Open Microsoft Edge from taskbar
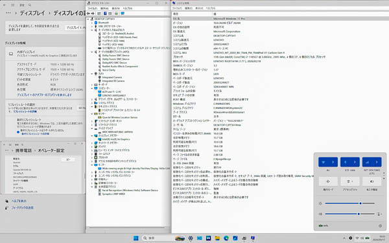Screen dimensions: 389x243 click(x=226, y=238)
